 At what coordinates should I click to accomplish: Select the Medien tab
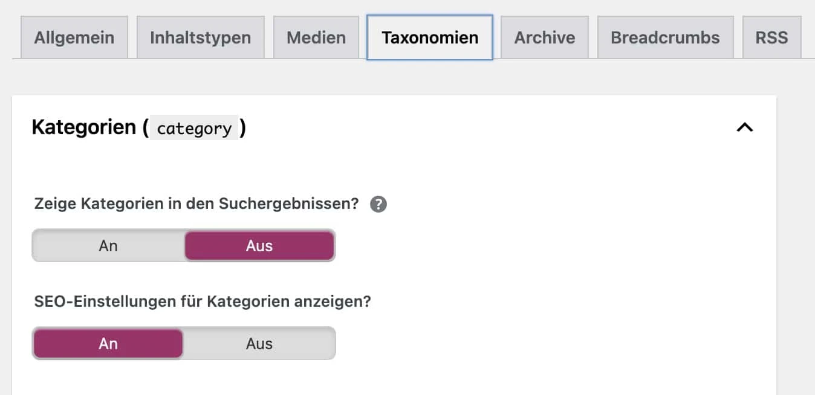(316, 37)
